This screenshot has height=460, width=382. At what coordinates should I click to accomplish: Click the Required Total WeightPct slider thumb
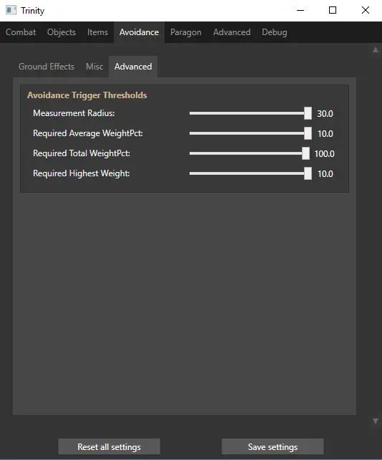click(305, 153)
